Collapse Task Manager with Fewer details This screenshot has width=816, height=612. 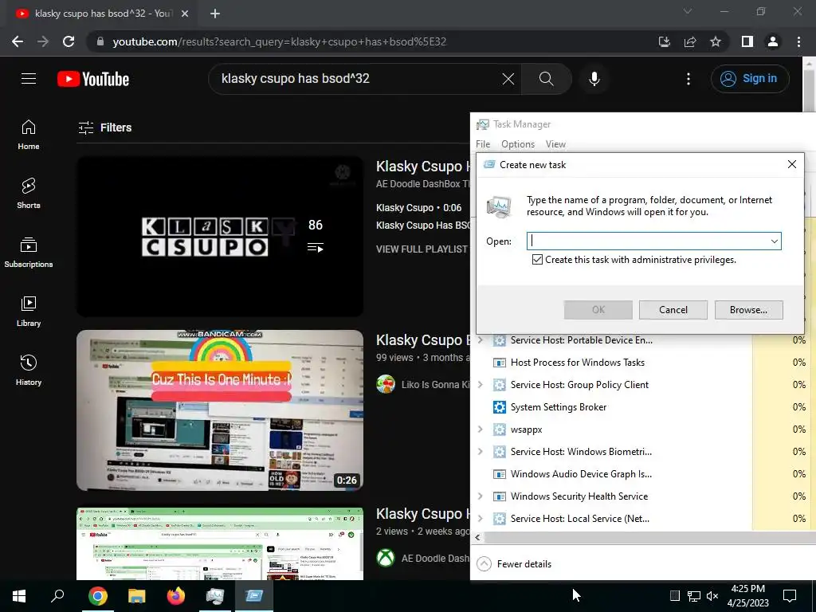pyautogui.click(x=514, y=564)
